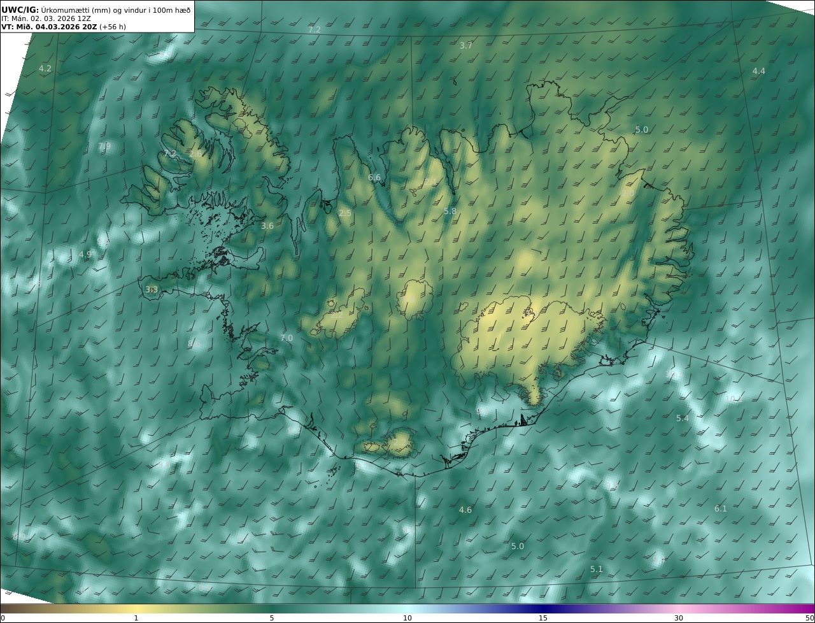Click the 5.1 value label on the map
815x623 pixels.
597,569
